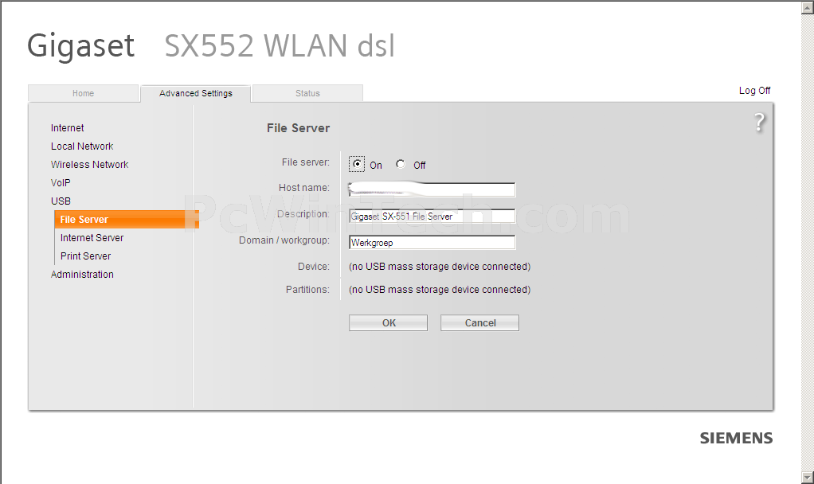Select Print Server under USB
This screenshot has height=484, width=814.
86,256
